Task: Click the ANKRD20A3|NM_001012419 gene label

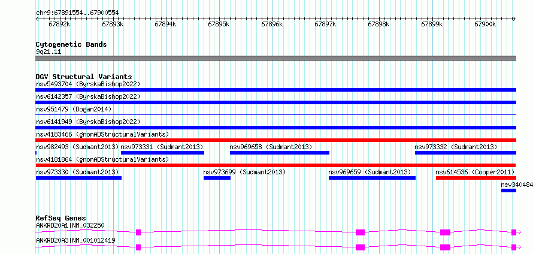Action: coord(75,240)
